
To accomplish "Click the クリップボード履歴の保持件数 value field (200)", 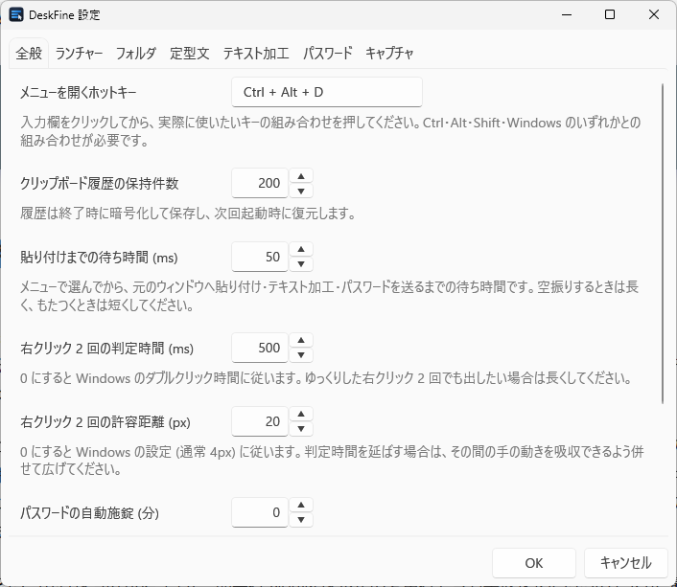I will pyautogui.click(x=260, y=183).
